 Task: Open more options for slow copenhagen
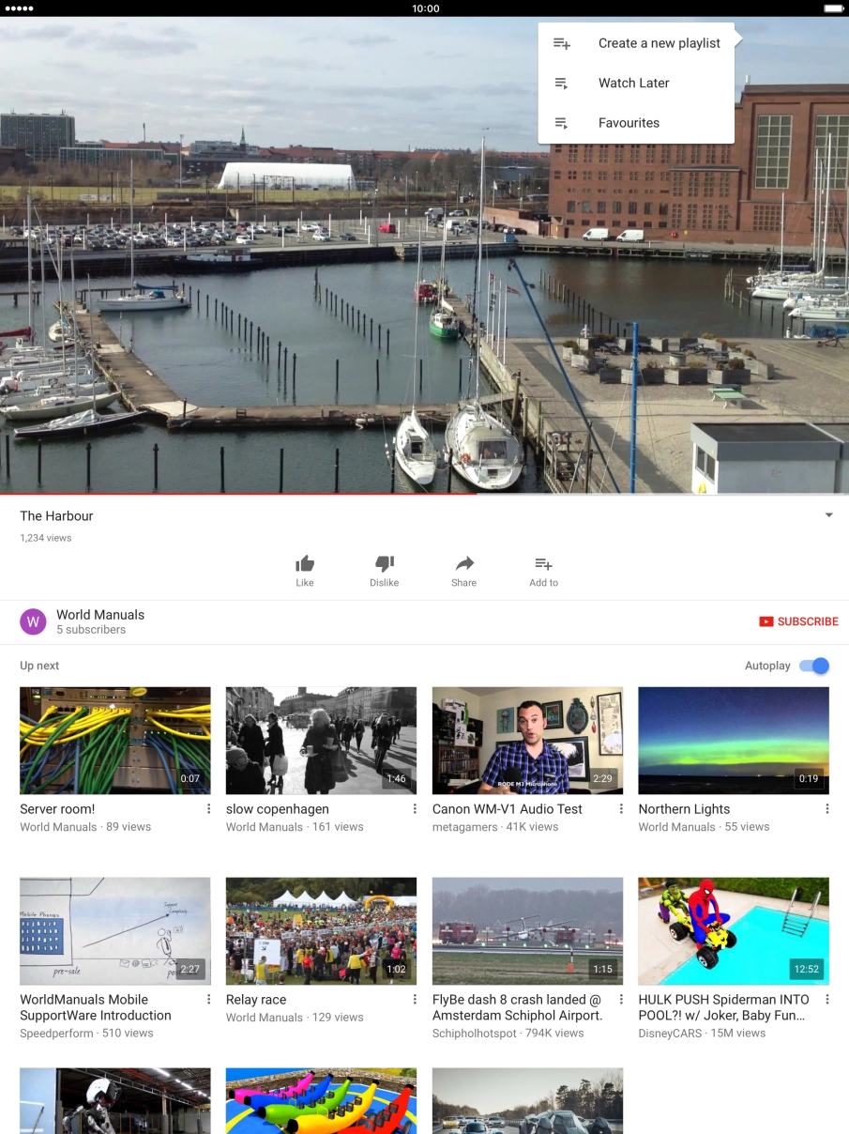pyautogui.click(x=415, y=809)
